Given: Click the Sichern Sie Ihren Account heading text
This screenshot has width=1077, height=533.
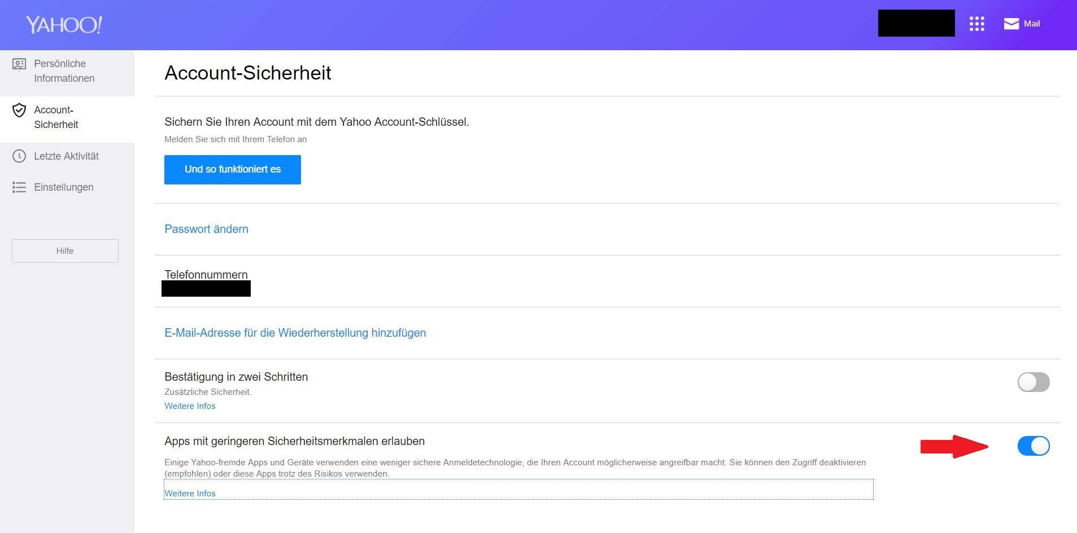Looking at the screenshot, I should [x=317, y=122].
